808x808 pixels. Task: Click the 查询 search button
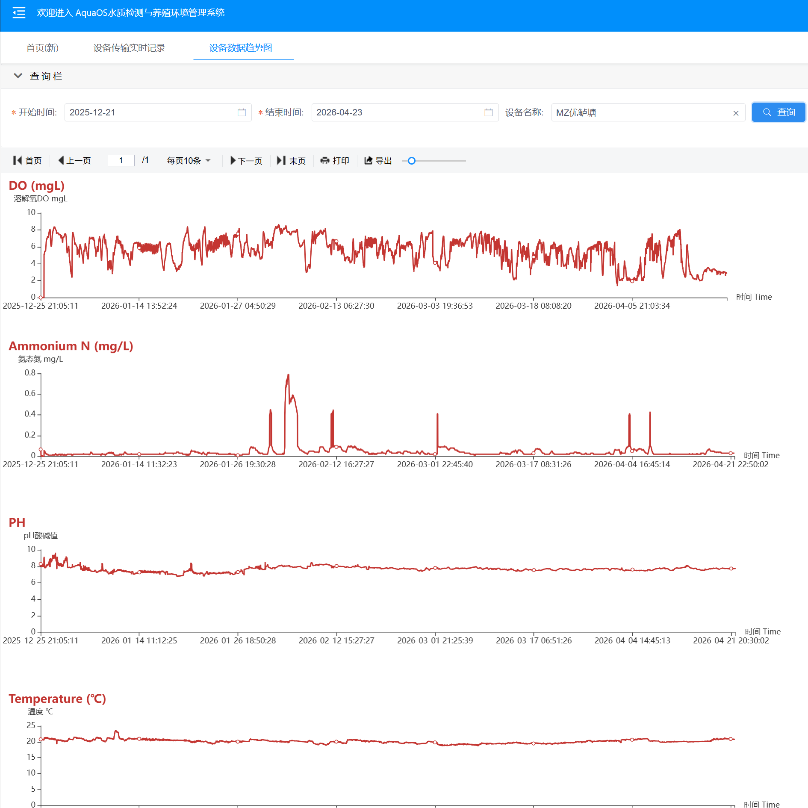coord(778,112)
